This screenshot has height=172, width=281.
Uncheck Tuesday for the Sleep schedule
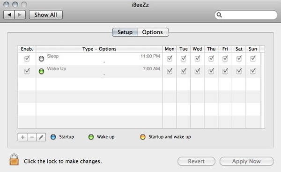(x=183, y=58)
